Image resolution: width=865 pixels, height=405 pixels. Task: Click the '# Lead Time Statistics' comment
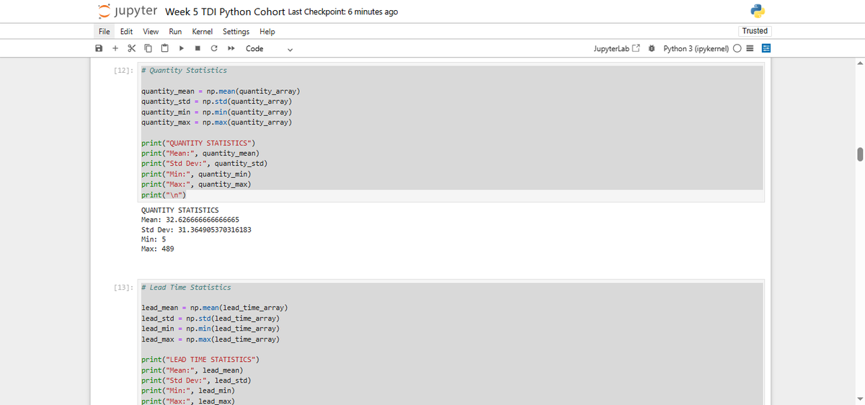(x=186, y=288)
